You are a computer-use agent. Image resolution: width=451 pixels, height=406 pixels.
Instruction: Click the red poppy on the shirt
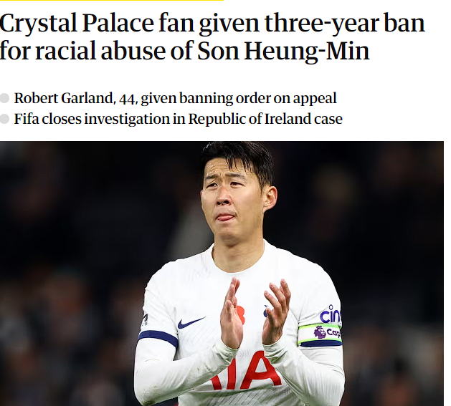(239, 314)
